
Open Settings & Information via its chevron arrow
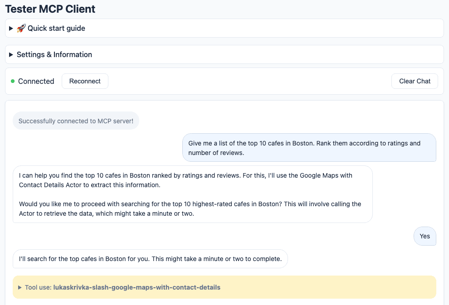click(10, 54)
